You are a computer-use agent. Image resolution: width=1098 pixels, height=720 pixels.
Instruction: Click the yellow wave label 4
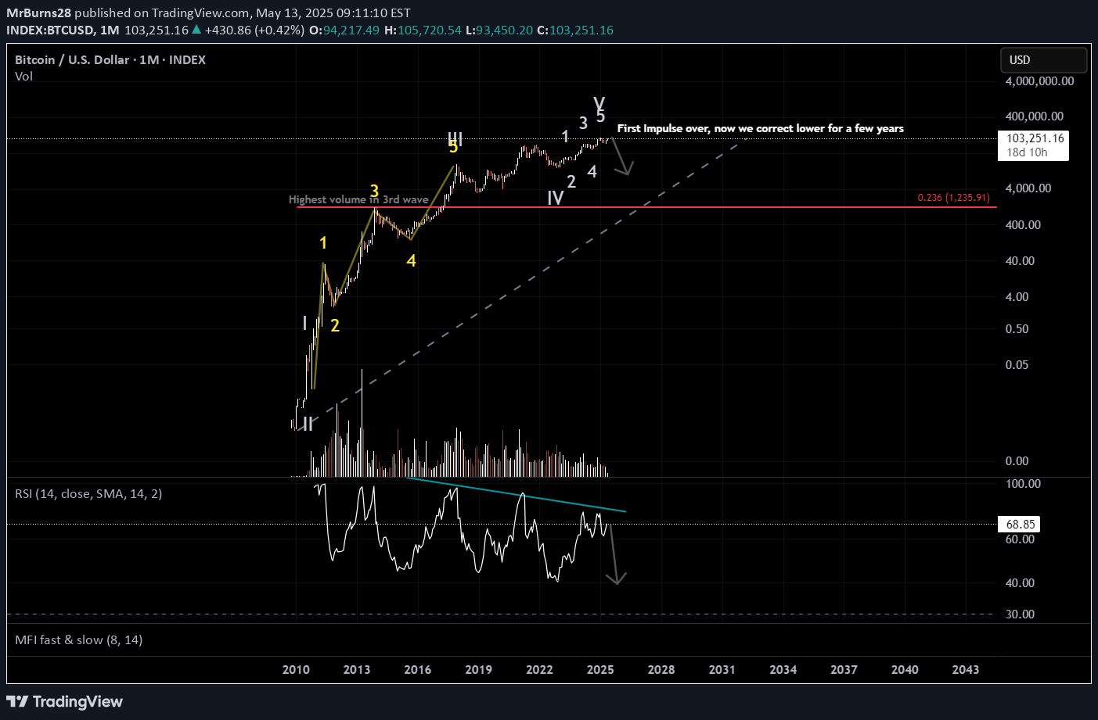(x=412, y=260)
